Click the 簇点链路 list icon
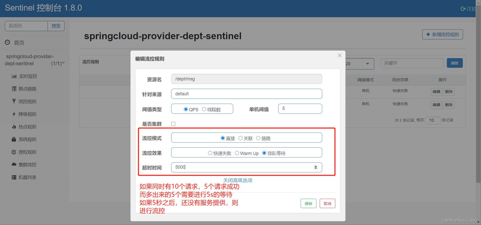Viewport: 481px width, 225px height. point(14,89)
